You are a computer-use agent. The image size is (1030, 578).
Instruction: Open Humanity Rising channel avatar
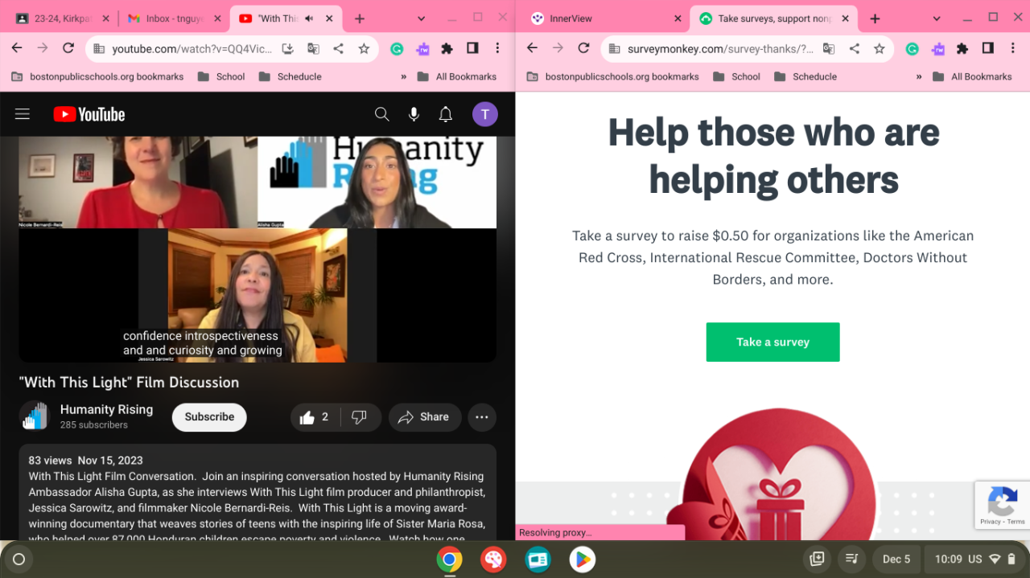click(x=35, y=416)
